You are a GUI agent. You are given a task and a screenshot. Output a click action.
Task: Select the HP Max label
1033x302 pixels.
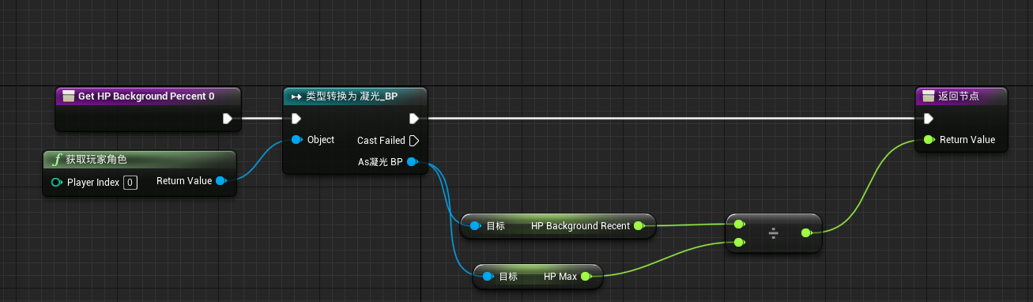pyautogui.click(x=560, y=277)
